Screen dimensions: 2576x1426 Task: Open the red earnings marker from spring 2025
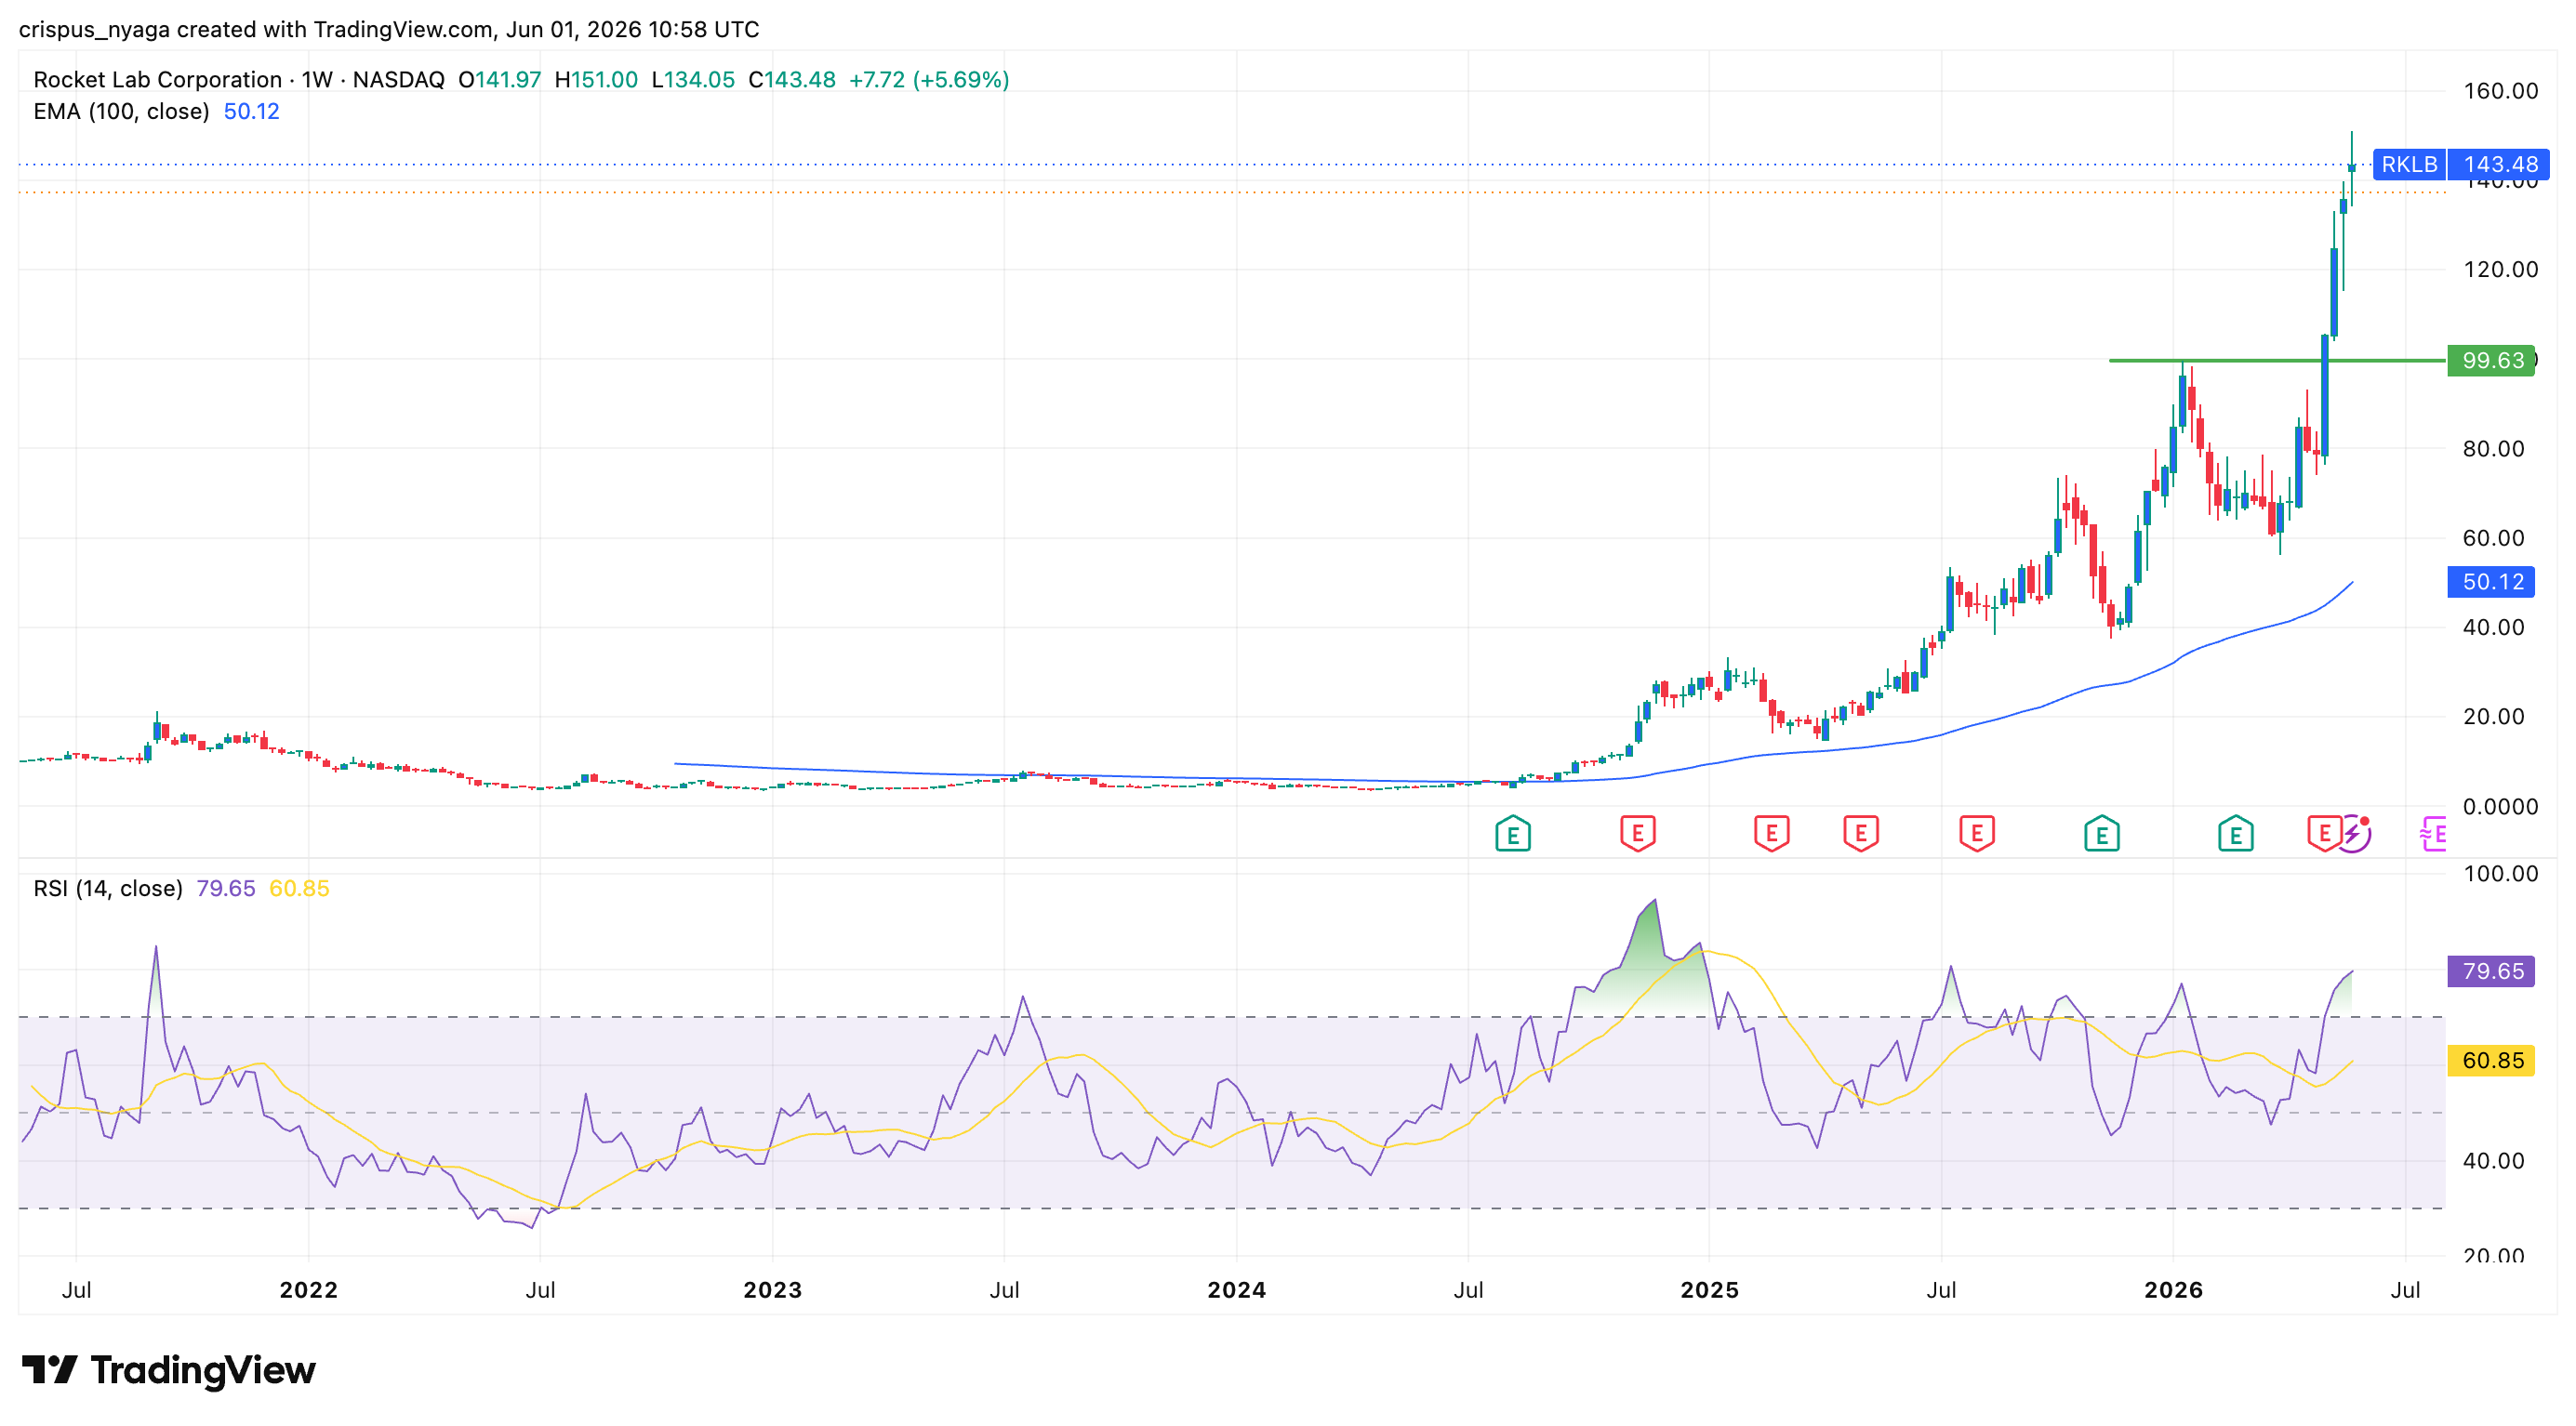click(1860, 834)
